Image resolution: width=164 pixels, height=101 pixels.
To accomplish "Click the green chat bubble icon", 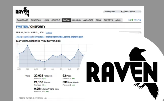I will (132, 20).
